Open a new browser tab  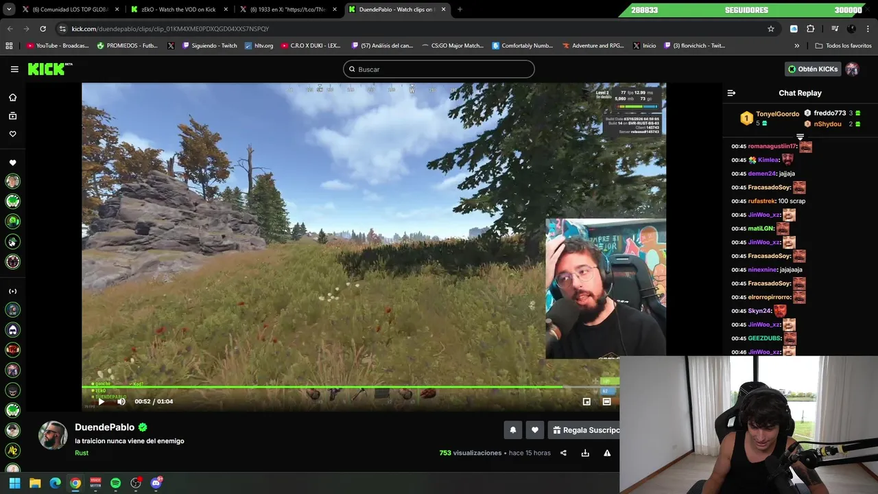pos(460,10)
